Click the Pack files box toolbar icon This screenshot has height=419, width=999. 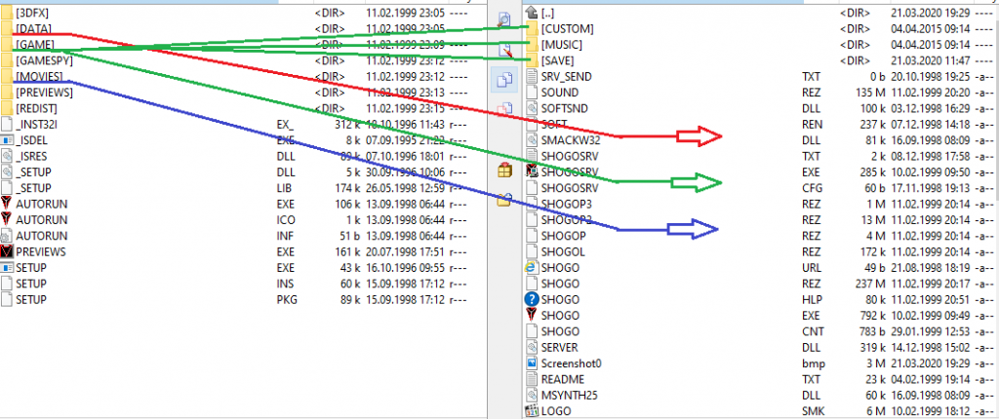pos(504,170)
